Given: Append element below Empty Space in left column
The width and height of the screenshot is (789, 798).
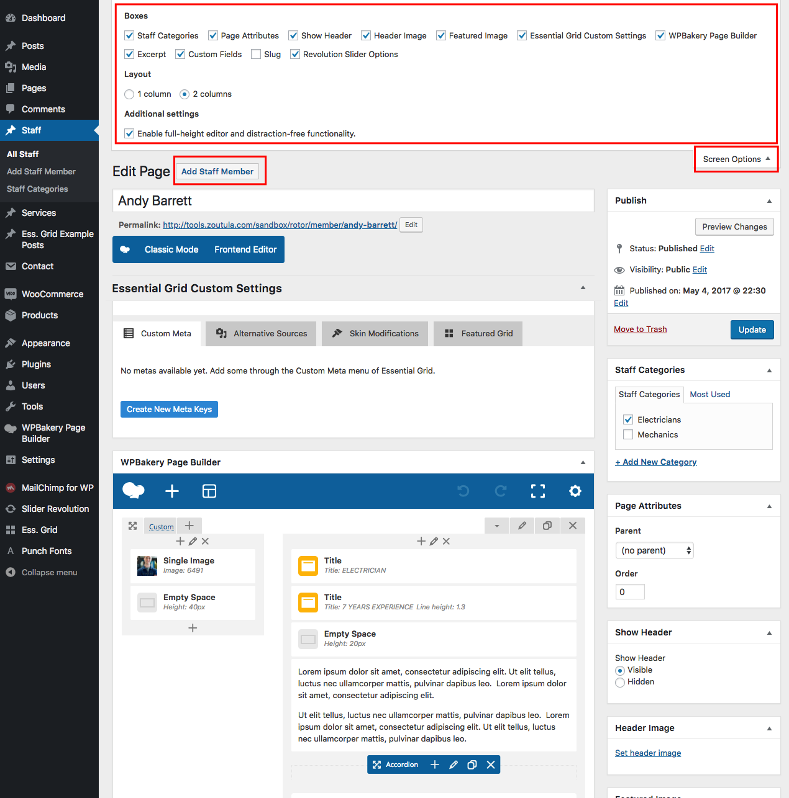Looking at the screenshot, I should click(193, 628).
